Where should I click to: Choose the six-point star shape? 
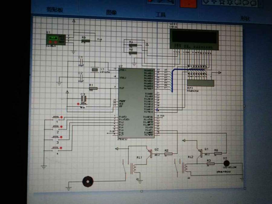pos(230,2)
